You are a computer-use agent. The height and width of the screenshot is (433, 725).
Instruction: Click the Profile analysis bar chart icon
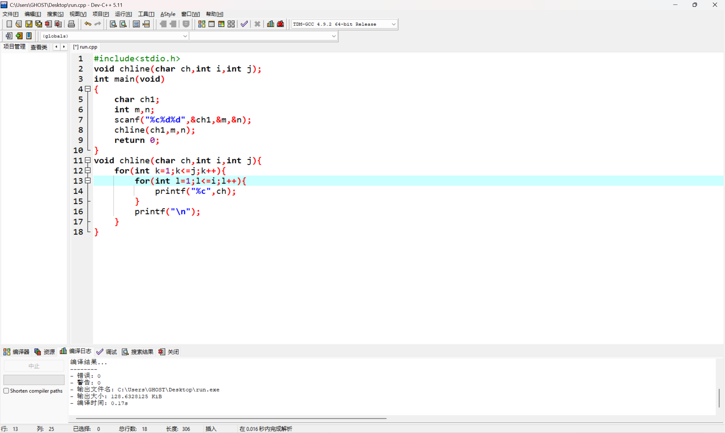(x=270, y=24)
